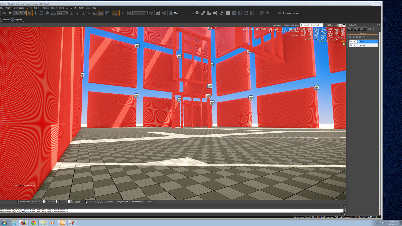Open the Prefabs menu
Screen dimensions: 402x226
click(37, 8)
